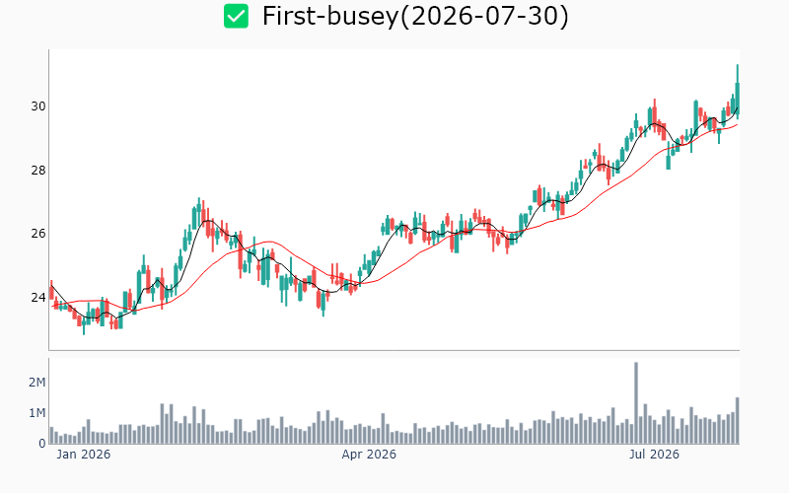
Task: Click the tall volume bar in late January
Action: (x=162, y=424)
